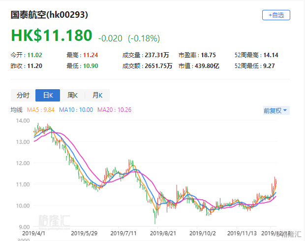Select the 成交额 value 2651.75万
305x241 pixels.
pyautogui.click(x=158, y=66)
